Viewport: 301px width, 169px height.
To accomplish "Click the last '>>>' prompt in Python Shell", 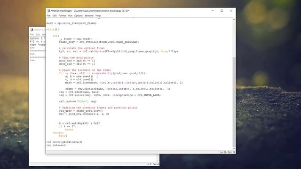I will pyautogui.click(x=32, y=61).
